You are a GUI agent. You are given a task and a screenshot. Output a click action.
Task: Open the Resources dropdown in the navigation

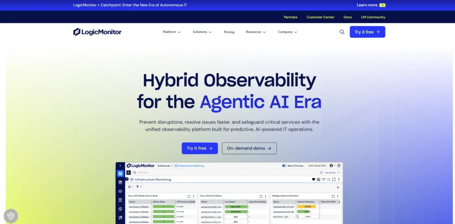pyautogui.click(x=255, y=32)
